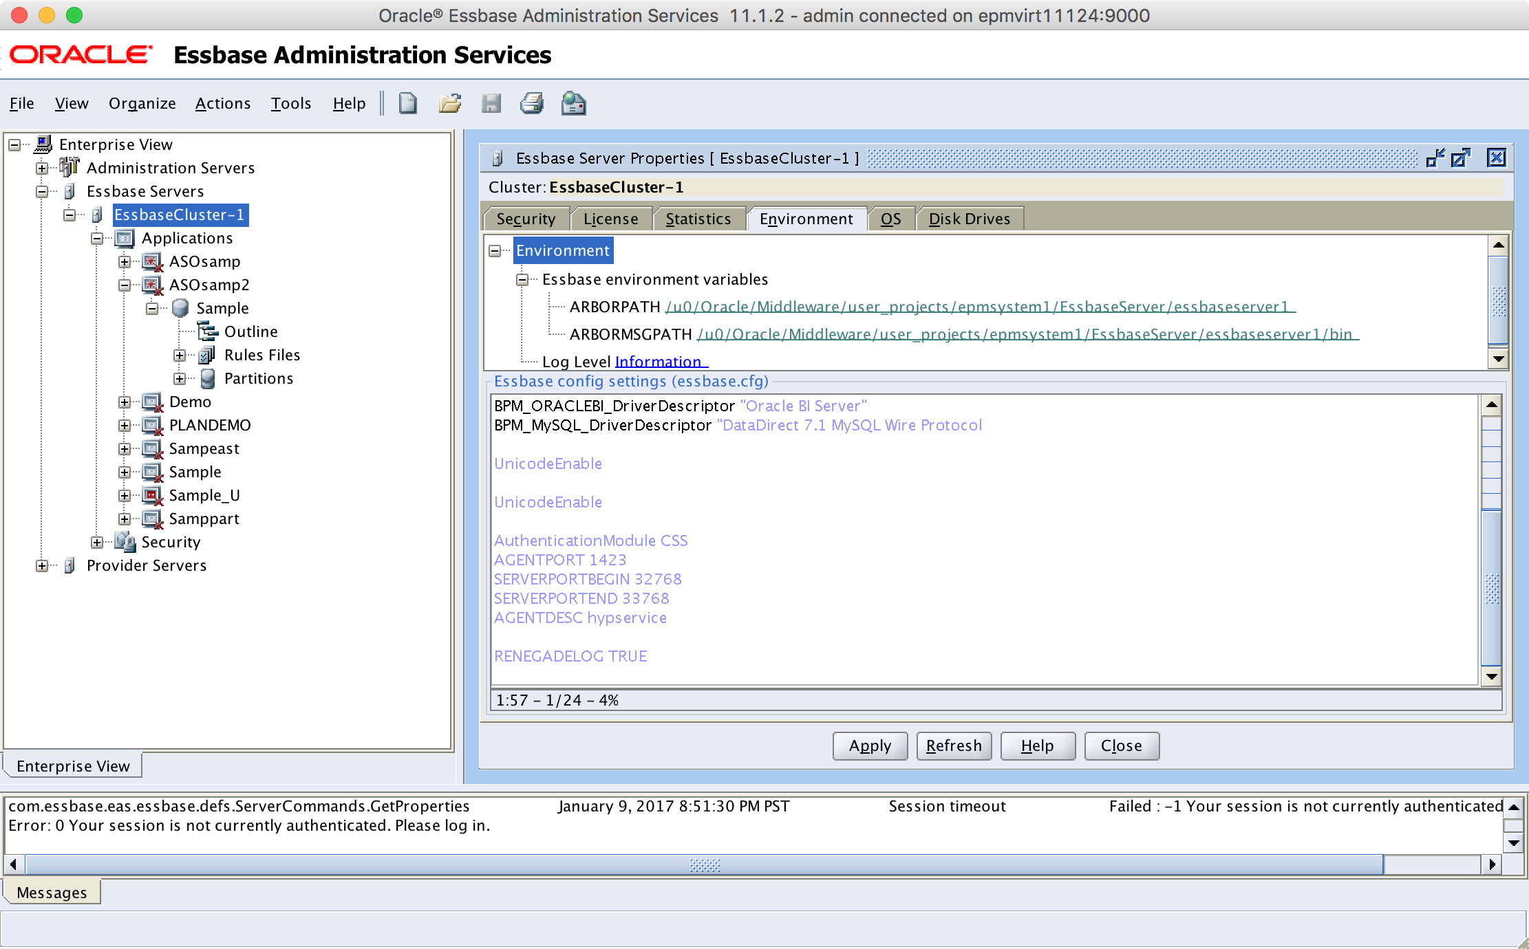Viewport: 1529px width, 949px height.
Task: Click the Print toolbar icon
Action: pyautogui.click(x=532, y=103)
